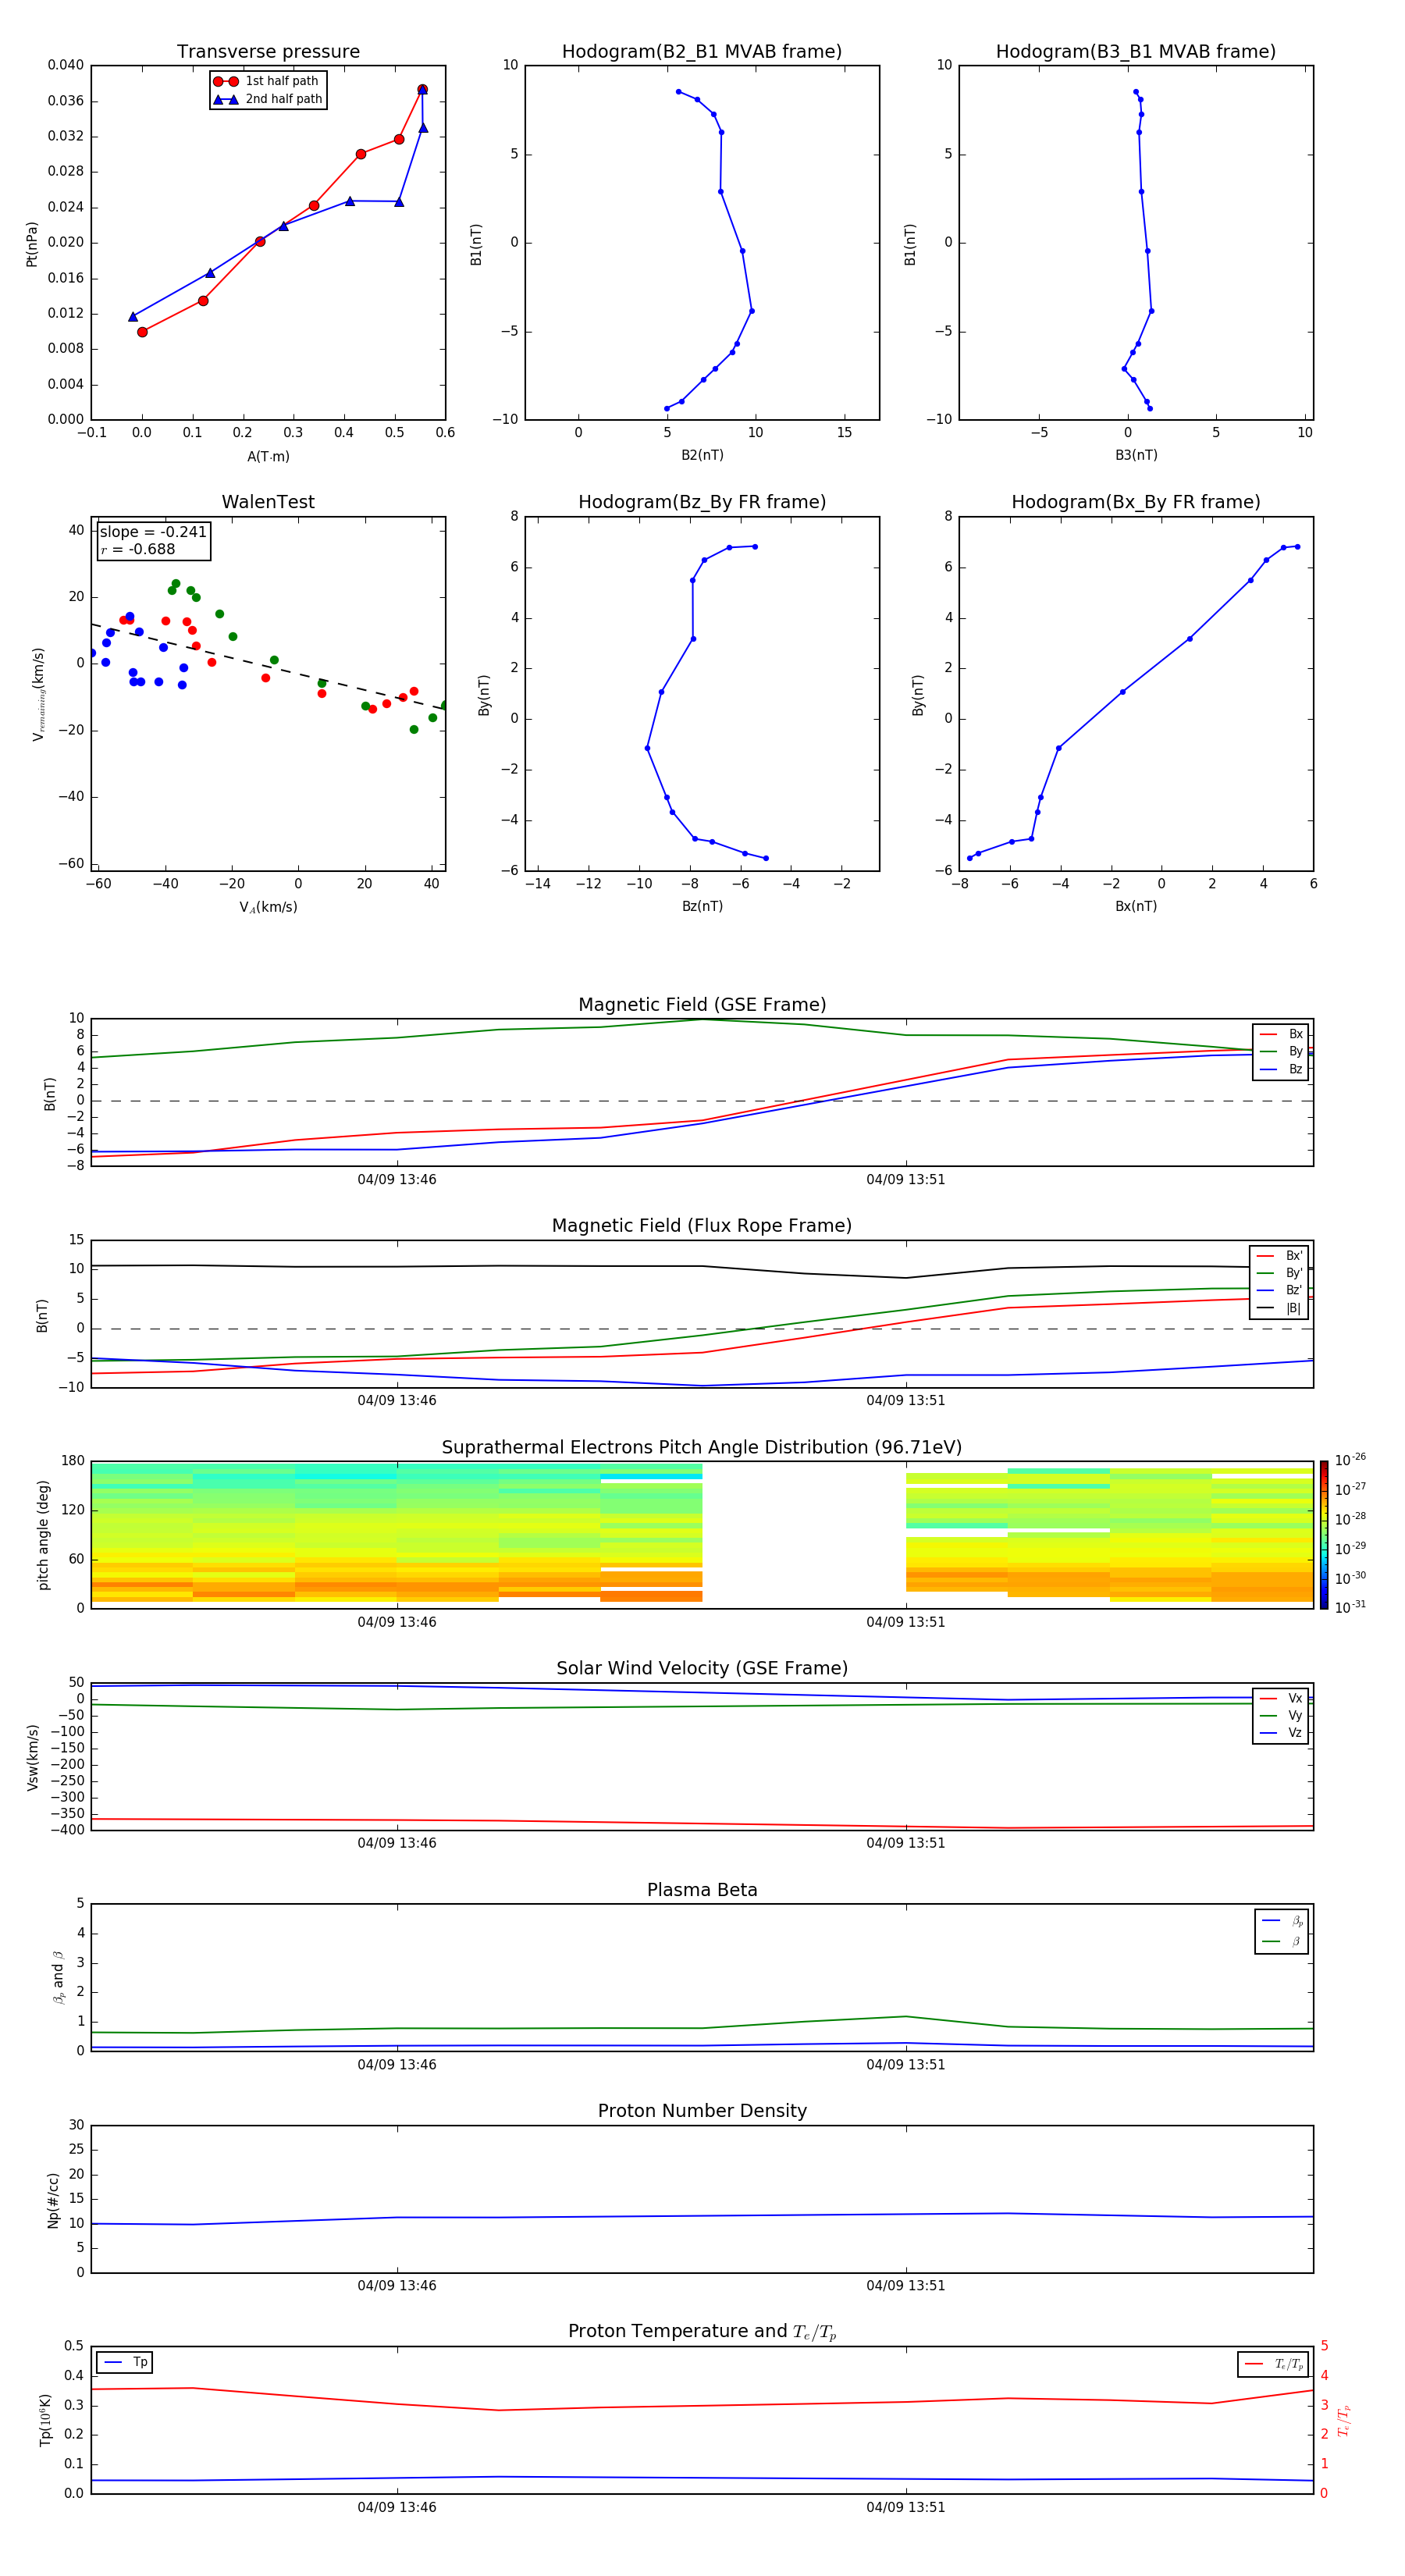This screenshot has width=1405, height=2576.
Task: Click the Bz(nT) axis label
Action: tap(702, 906)
